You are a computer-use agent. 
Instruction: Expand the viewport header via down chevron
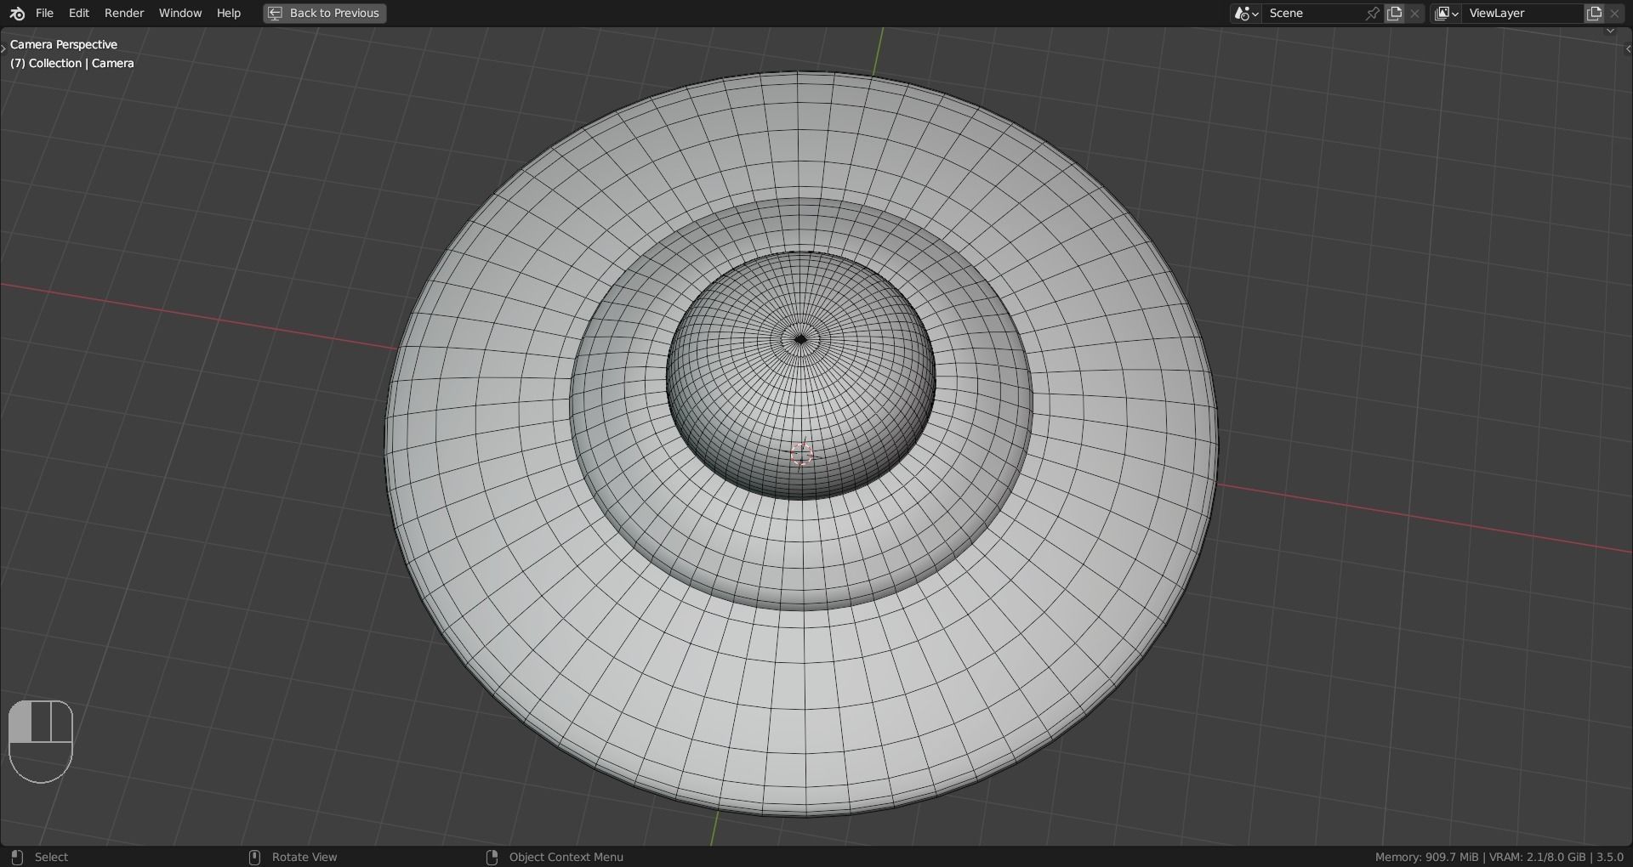pos(1610,31)
